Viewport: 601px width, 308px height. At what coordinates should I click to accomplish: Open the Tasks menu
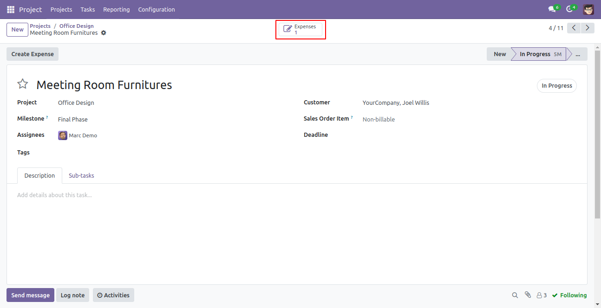point(88,9)
